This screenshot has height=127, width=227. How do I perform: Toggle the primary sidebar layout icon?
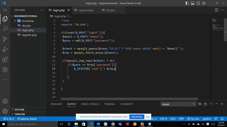click(x=187, y=3)
